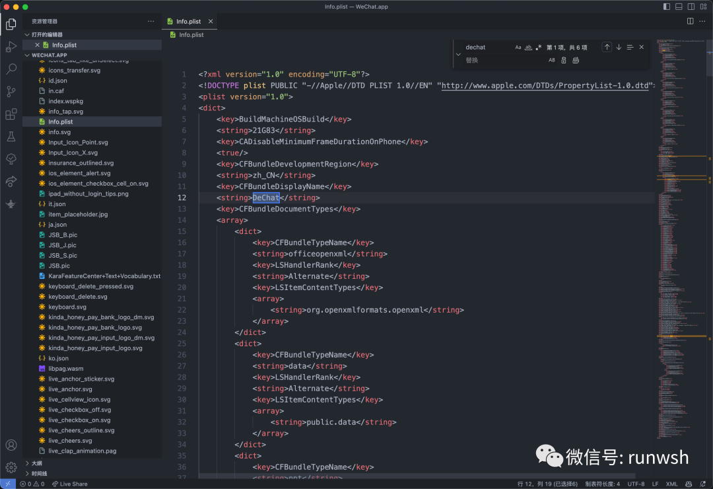The image size is (713, 489).
Task: Open the Apple PropertyList DTD link
Action: coord(545,86)
